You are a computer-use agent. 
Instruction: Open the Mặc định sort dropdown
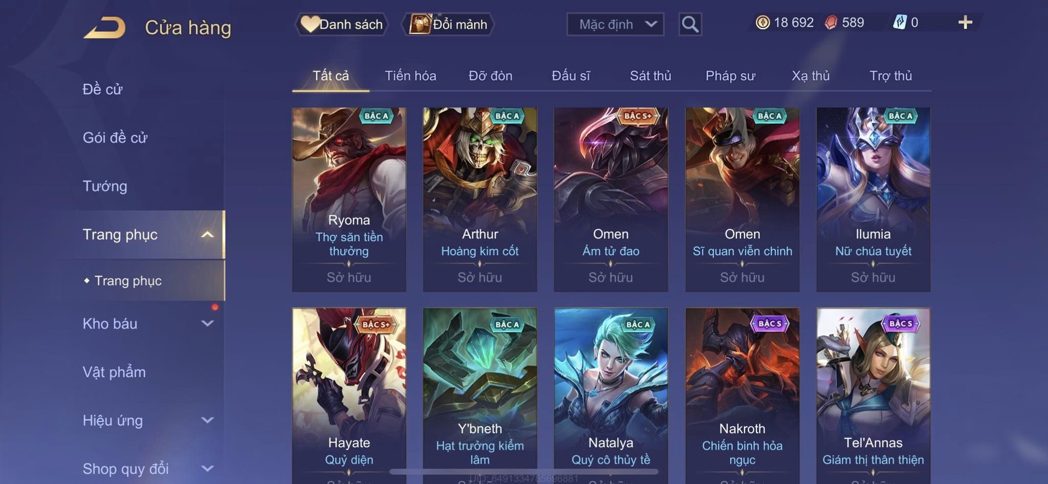(615, 24)
